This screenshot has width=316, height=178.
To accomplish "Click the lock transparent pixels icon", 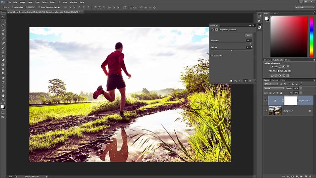I will pos(270,93).
